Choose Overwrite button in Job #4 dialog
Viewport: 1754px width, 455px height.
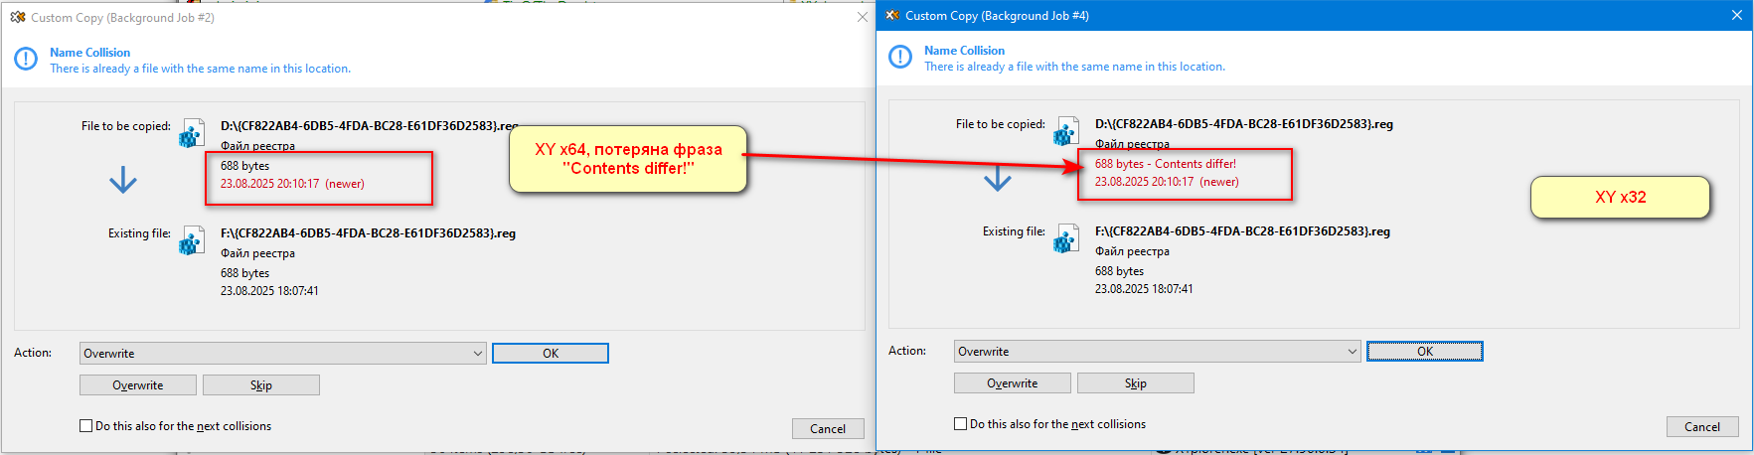pos(1013,383)
